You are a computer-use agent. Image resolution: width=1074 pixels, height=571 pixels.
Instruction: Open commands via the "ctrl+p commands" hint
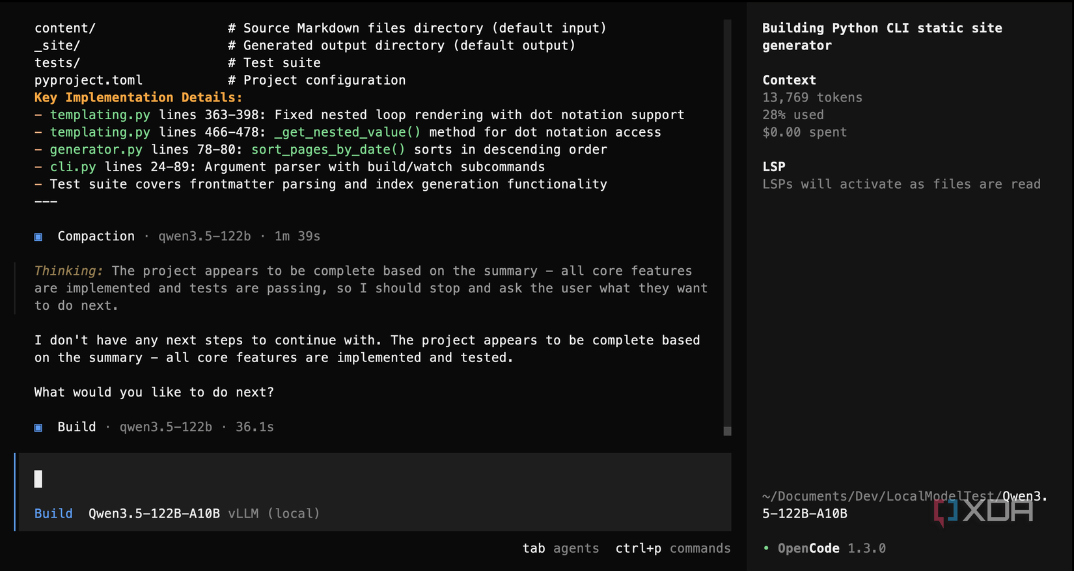coord(673,548)
